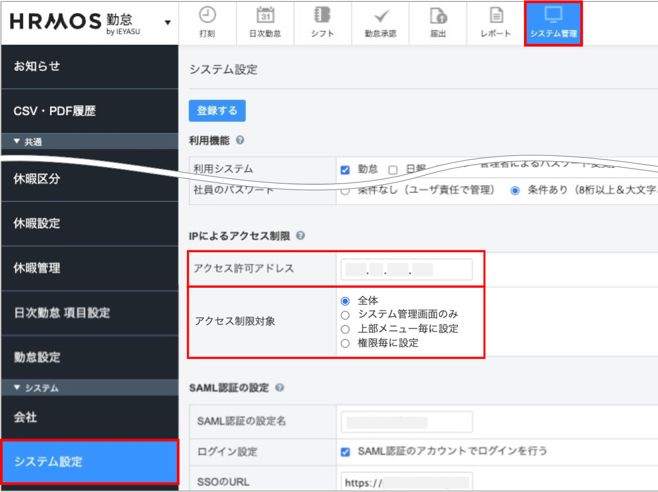Viewport: 658px width, 492px height.
Task: Click the 届出 application icon
Action: point(438,23)
